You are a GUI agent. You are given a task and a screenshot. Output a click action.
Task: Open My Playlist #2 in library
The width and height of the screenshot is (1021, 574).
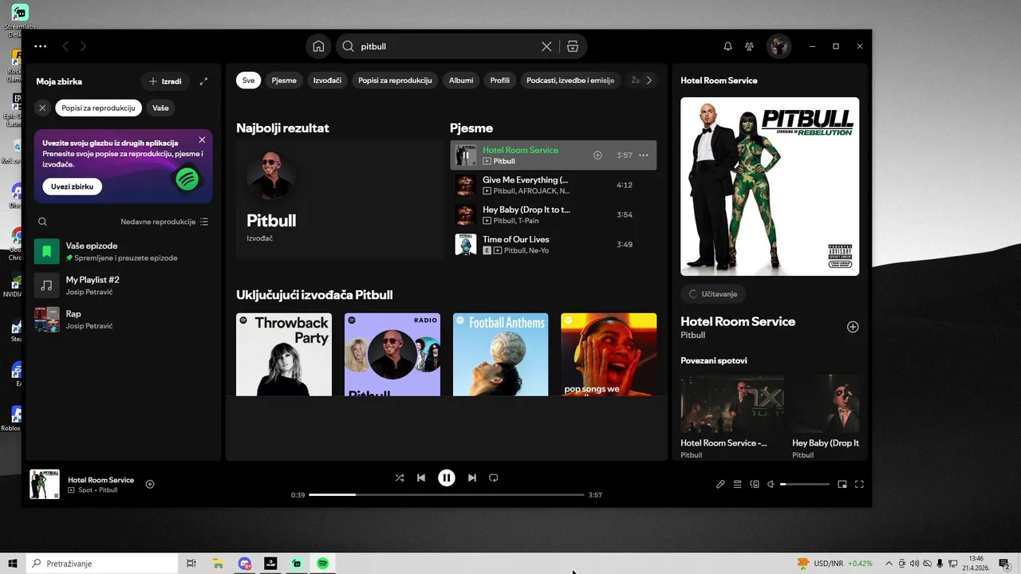[123, 285]
